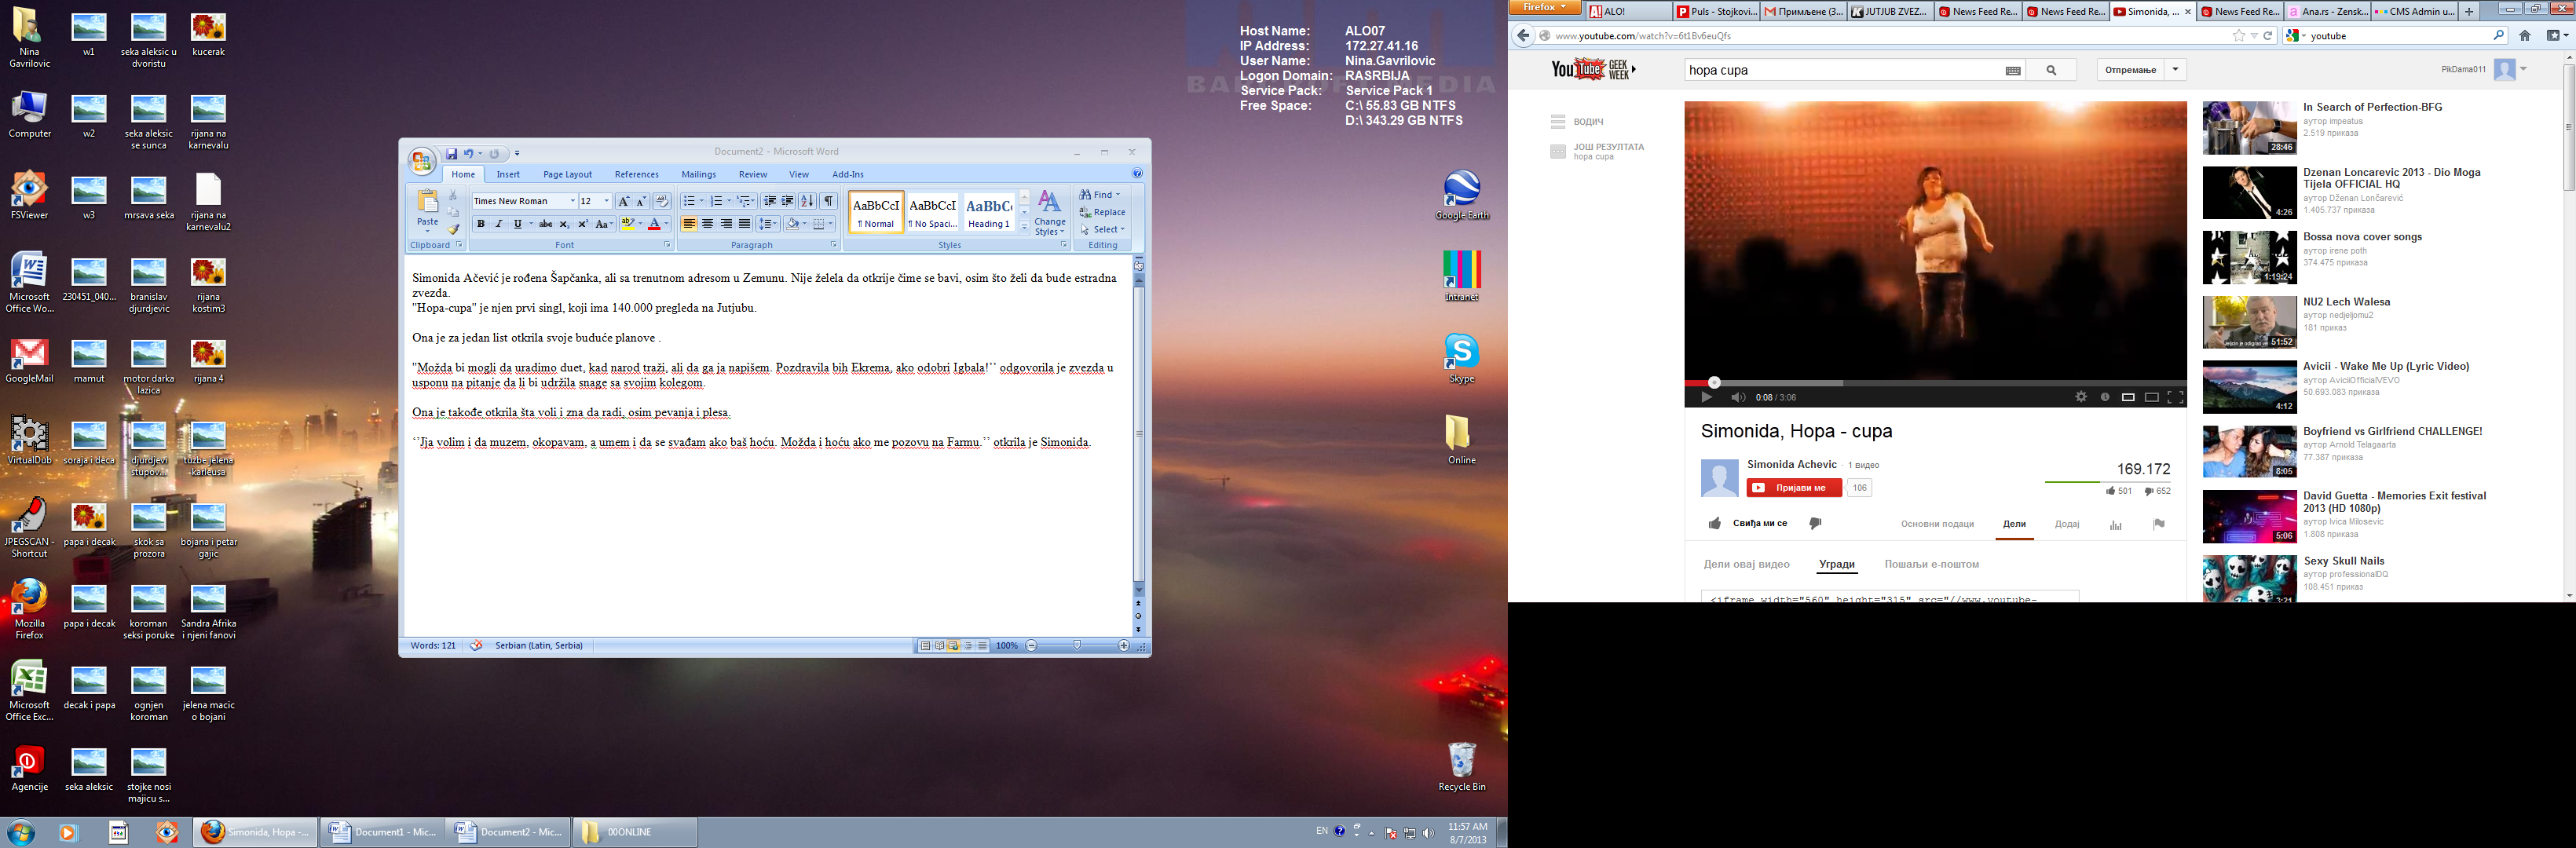This screenshot has width=2576, height=848.
Task: Click the YouTube player settings gear
Action: click(x=2081, y=397)
